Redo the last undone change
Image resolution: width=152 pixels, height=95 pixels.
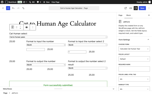click(18, 8)
